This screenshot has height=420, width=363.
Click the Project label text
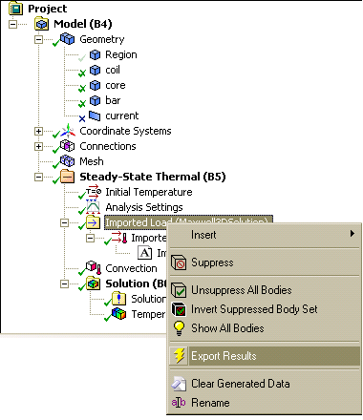tap(48, 9)
